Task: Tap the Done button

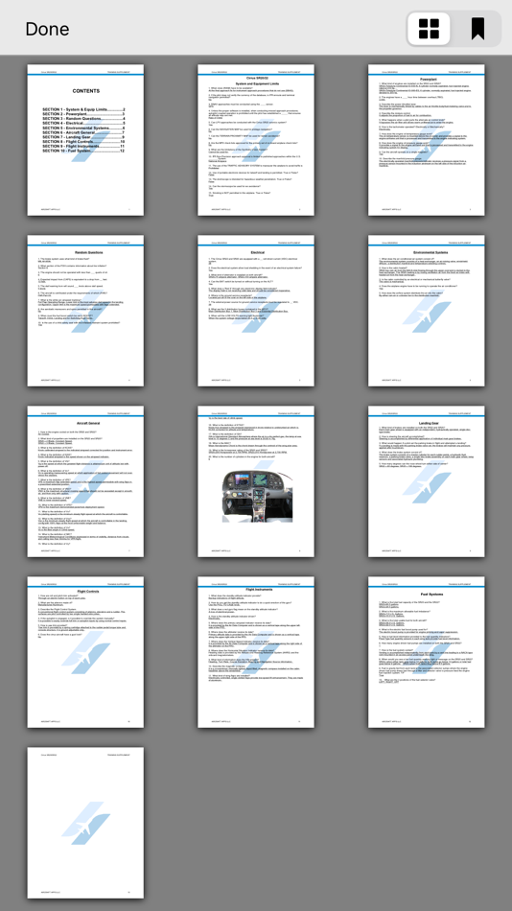Action: [47, 29]
